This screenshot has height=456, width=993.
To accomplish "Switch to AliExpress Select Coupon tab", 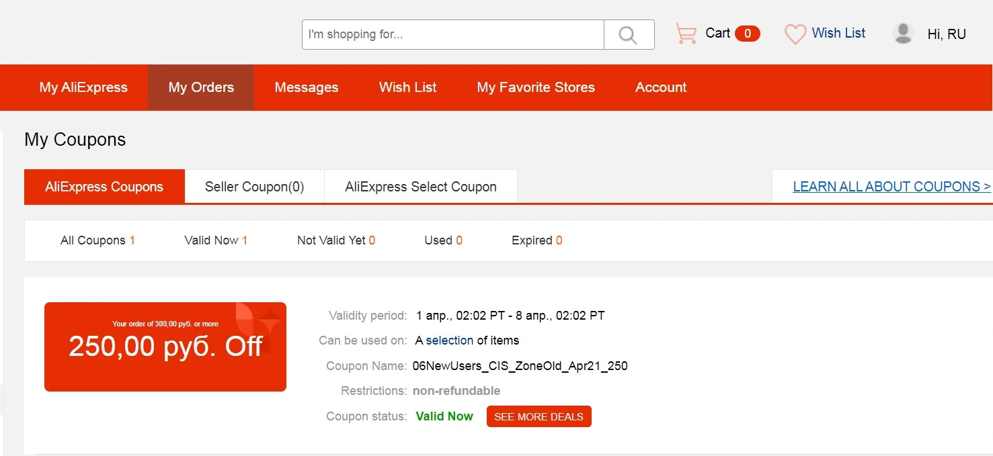I will [x=421, y=187].
